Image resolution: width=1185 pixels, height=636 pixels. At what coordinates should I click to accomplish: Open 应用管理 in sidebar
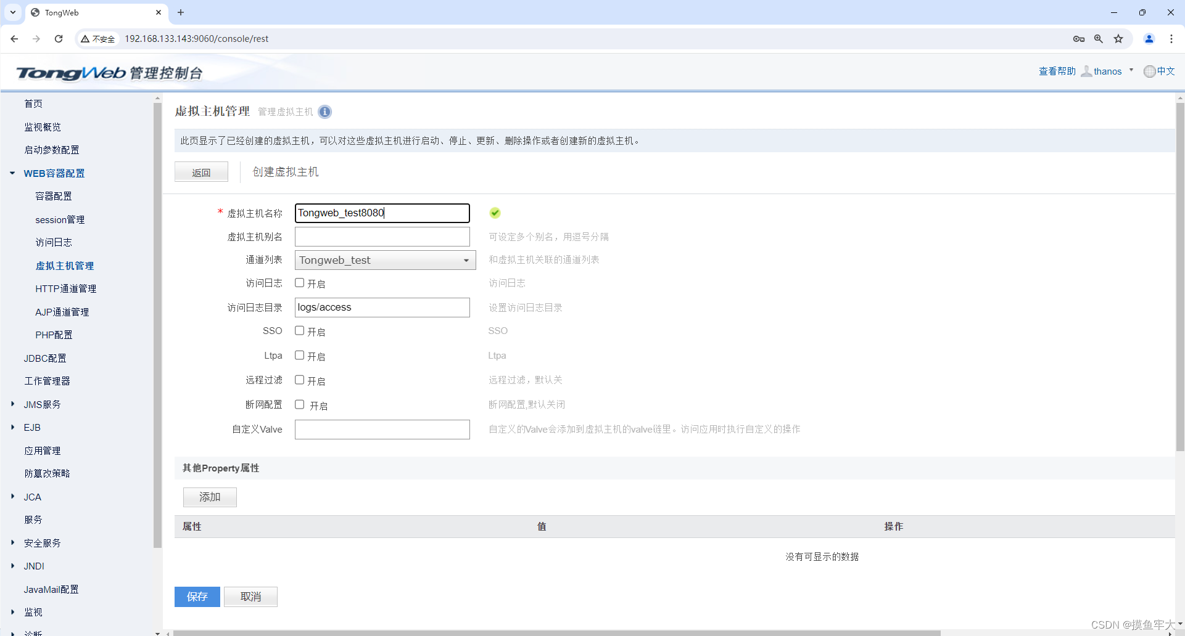pyautogui.click(x=43, y=450)
